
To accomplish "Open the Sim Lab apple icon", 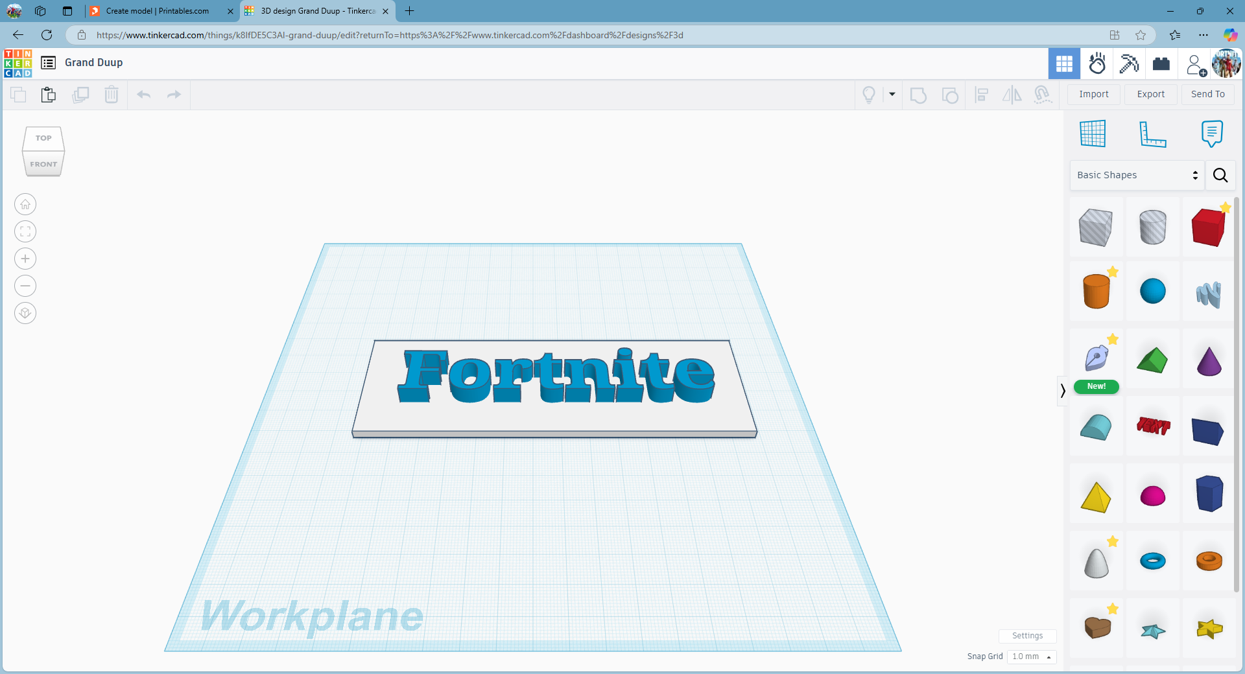I will (1097, 64).
